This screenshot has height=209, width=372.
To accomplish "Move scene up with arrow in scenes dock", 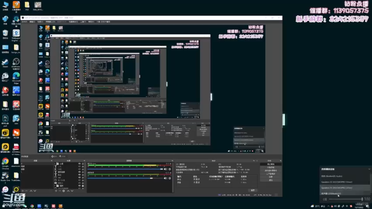I will (31, 191).
